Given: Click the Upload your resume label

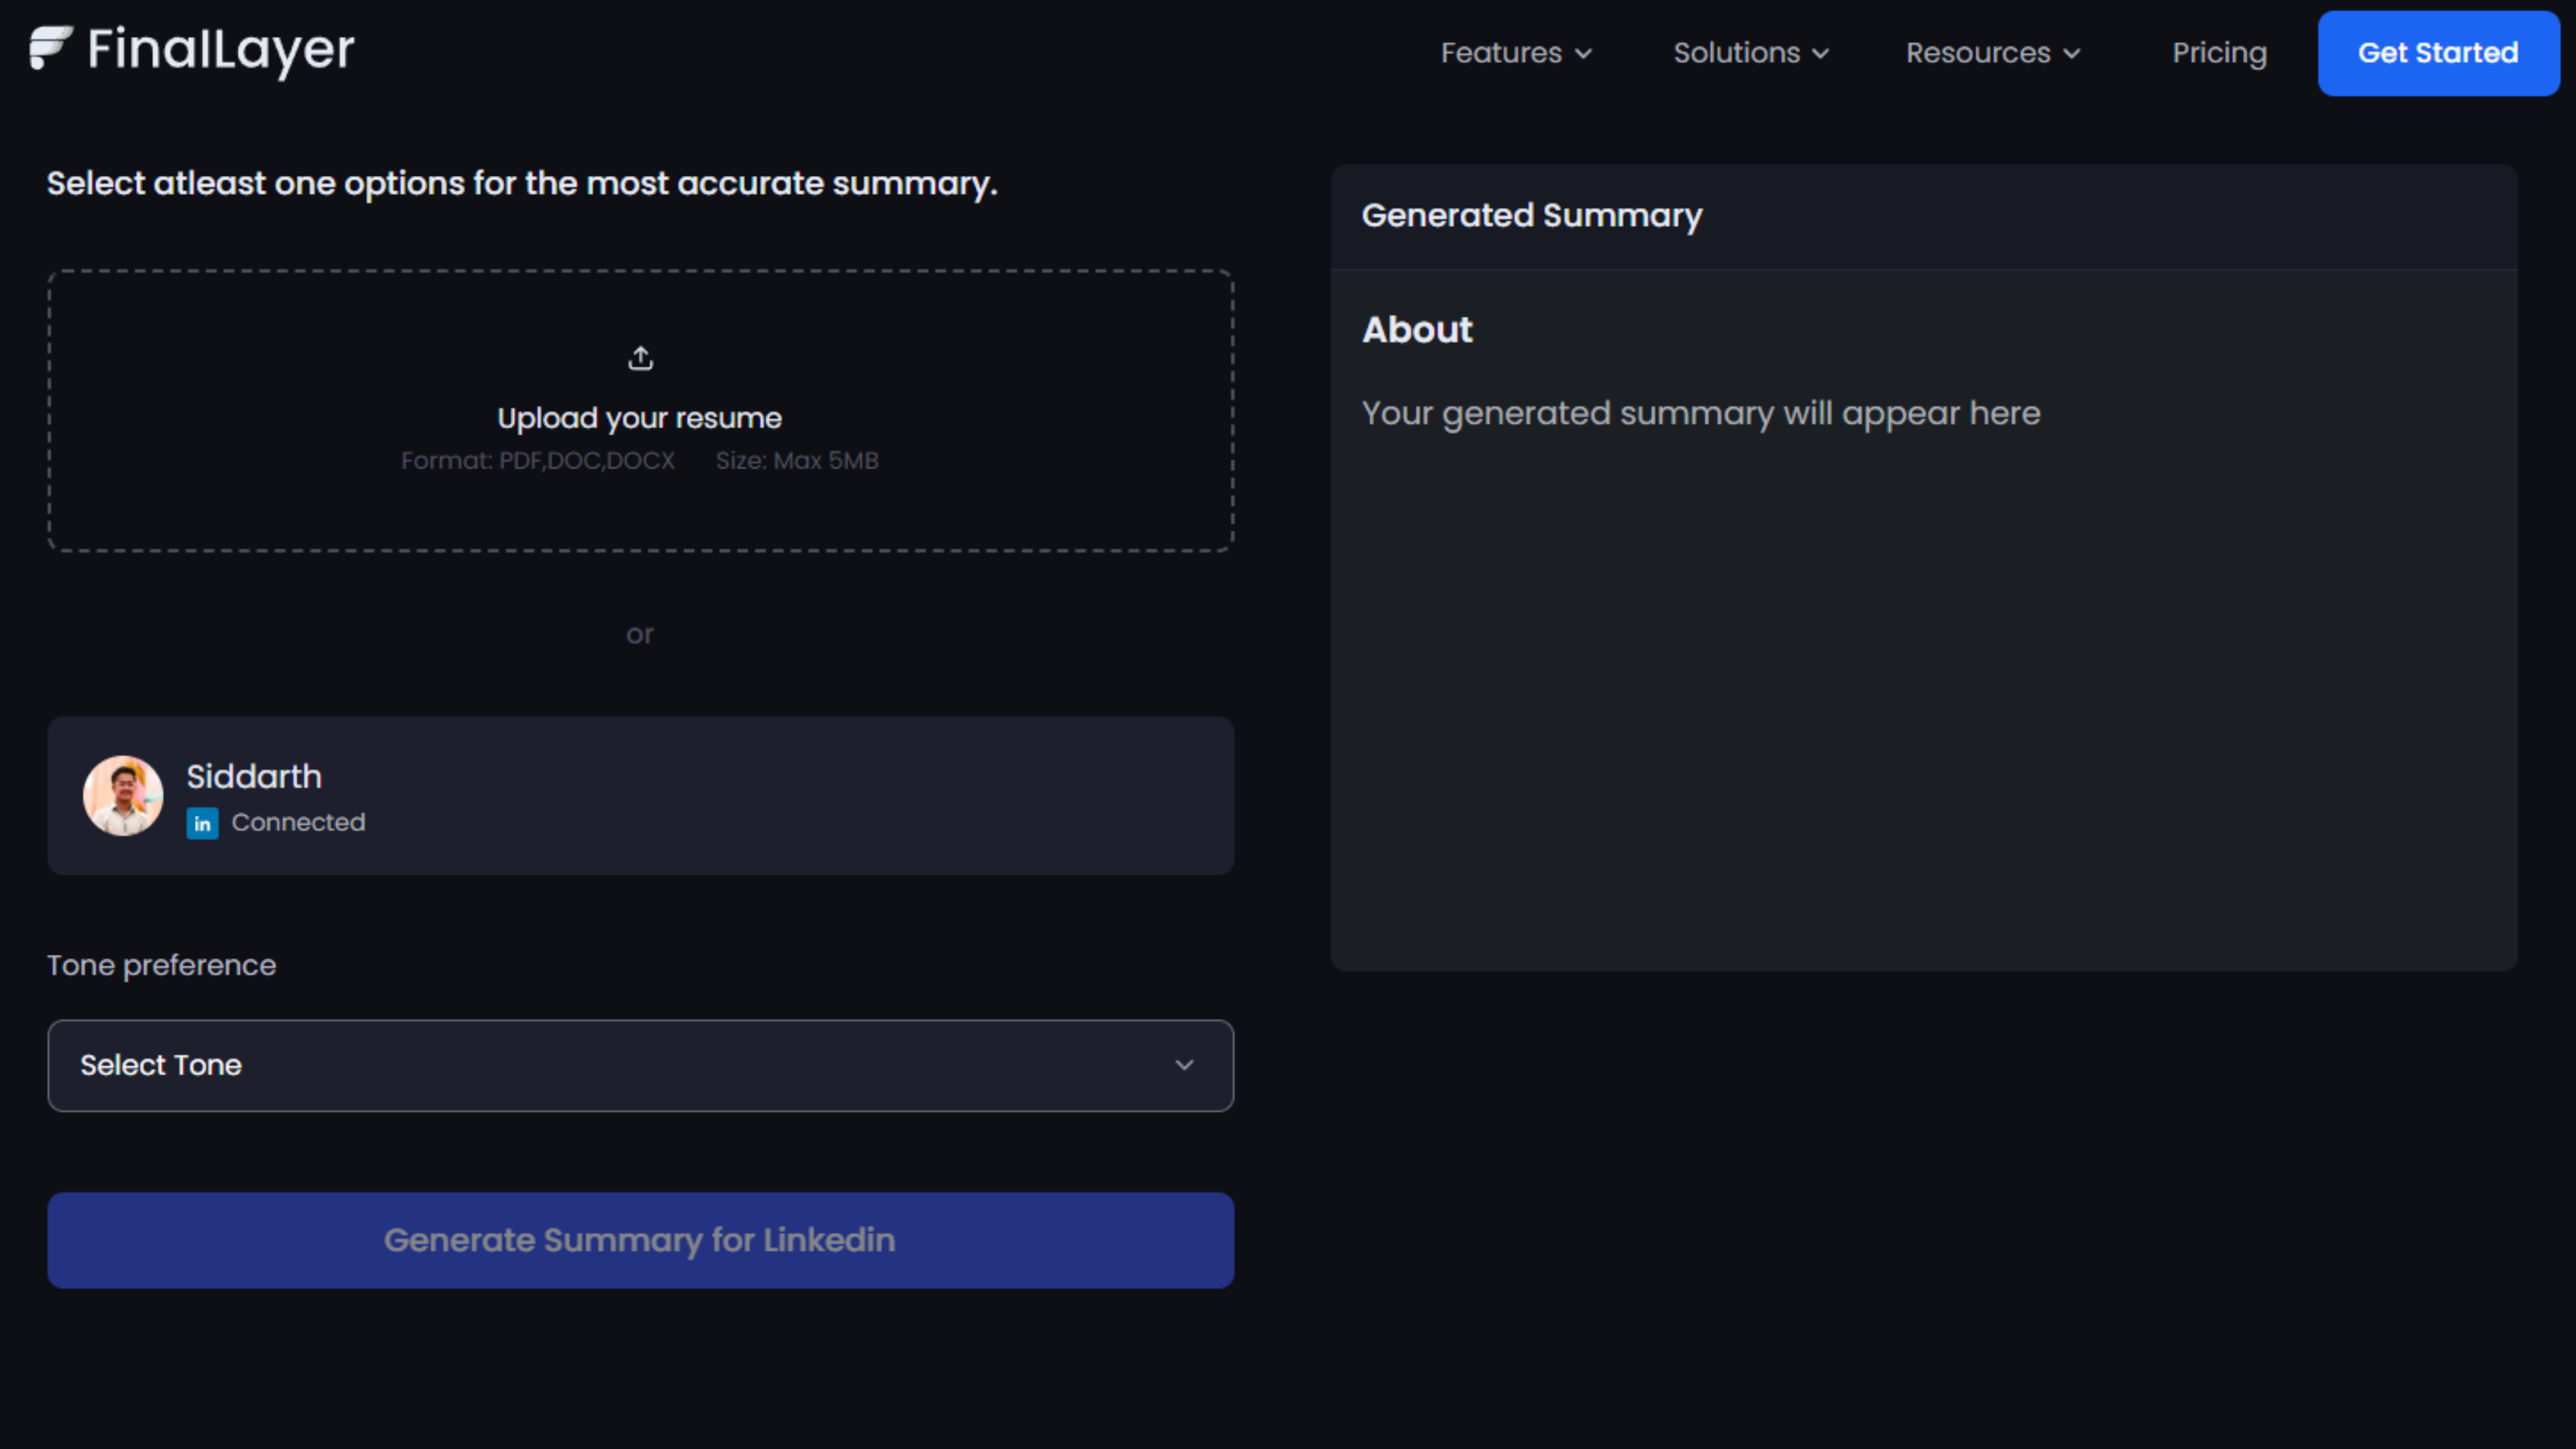Looking at the screenshot, I should [x=640, y=418].
